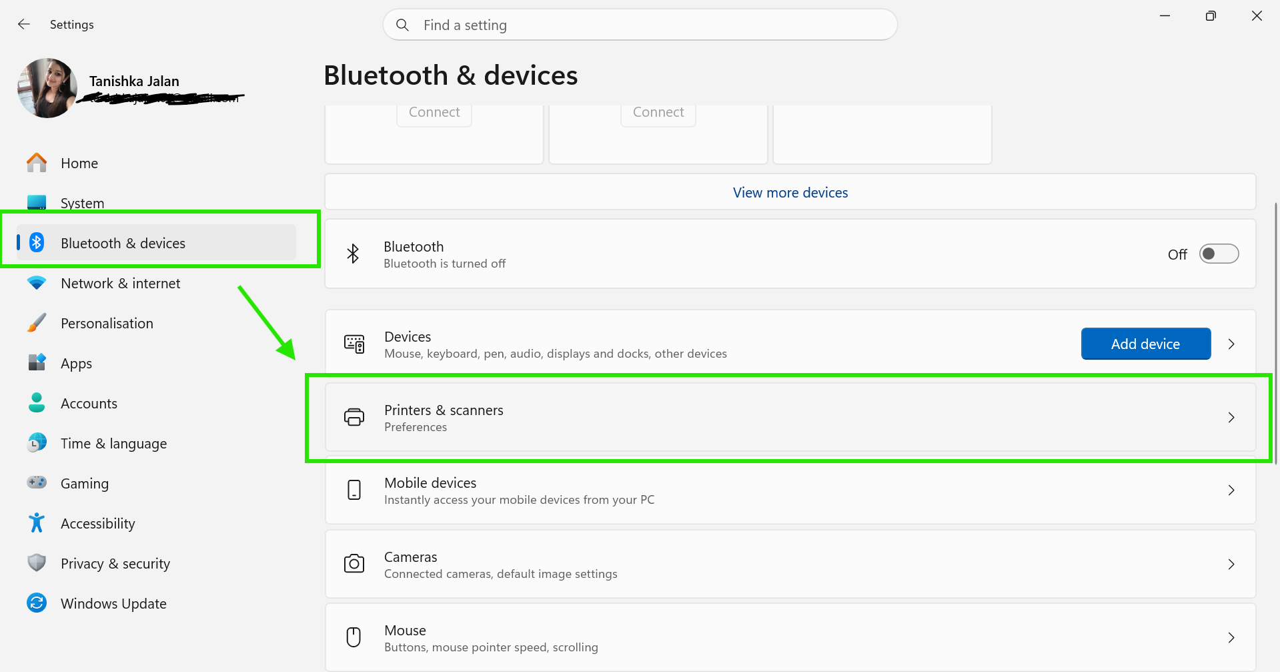Click the vertical scrollbar on the right
The width and height of the screenshot is (1280, 672).
[1275, 334]
